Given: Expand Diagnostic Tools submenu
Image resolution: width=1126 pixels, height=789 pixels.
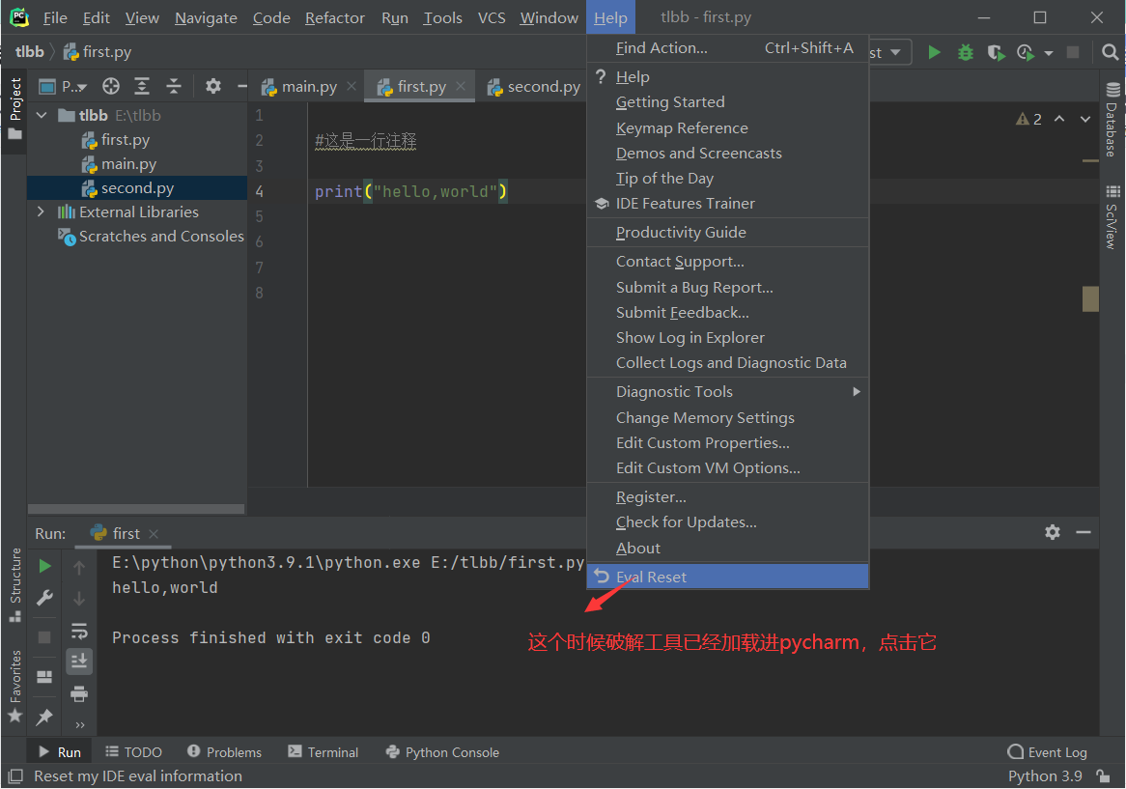Looking at the screenshot, I should click(727, 392).
